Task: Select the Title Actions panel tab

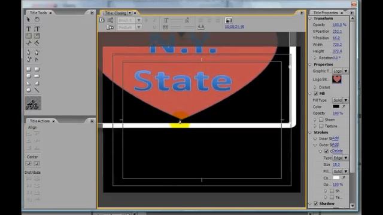Action: (x=39, y=121)
